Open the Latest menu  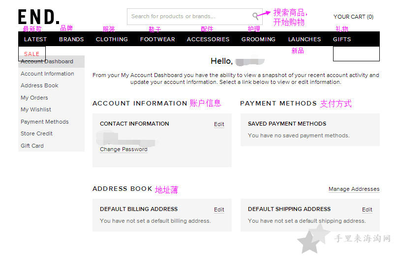35,39
